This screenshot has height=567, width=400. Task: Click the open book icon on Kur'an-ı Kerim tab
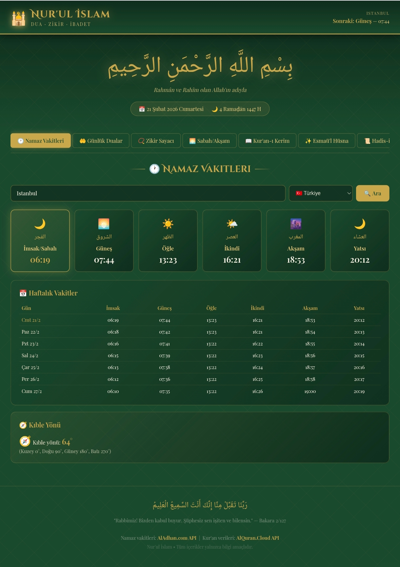(249, 141)
